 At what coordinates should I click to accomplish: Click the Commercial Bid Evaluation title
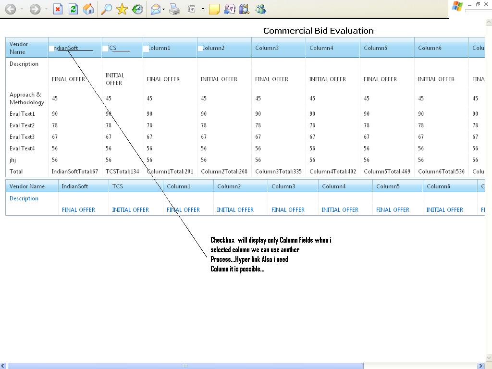pyautogui.click(x=319, y=31)
